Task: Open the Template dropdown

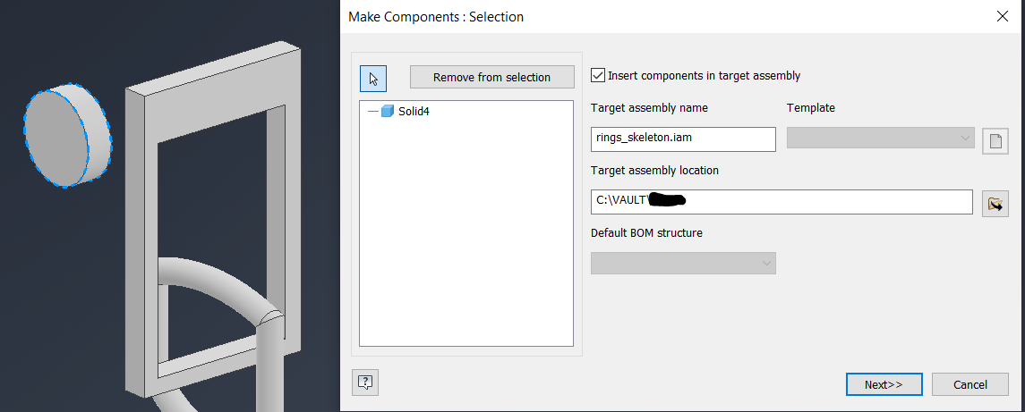Action: [x=880, y=138]
